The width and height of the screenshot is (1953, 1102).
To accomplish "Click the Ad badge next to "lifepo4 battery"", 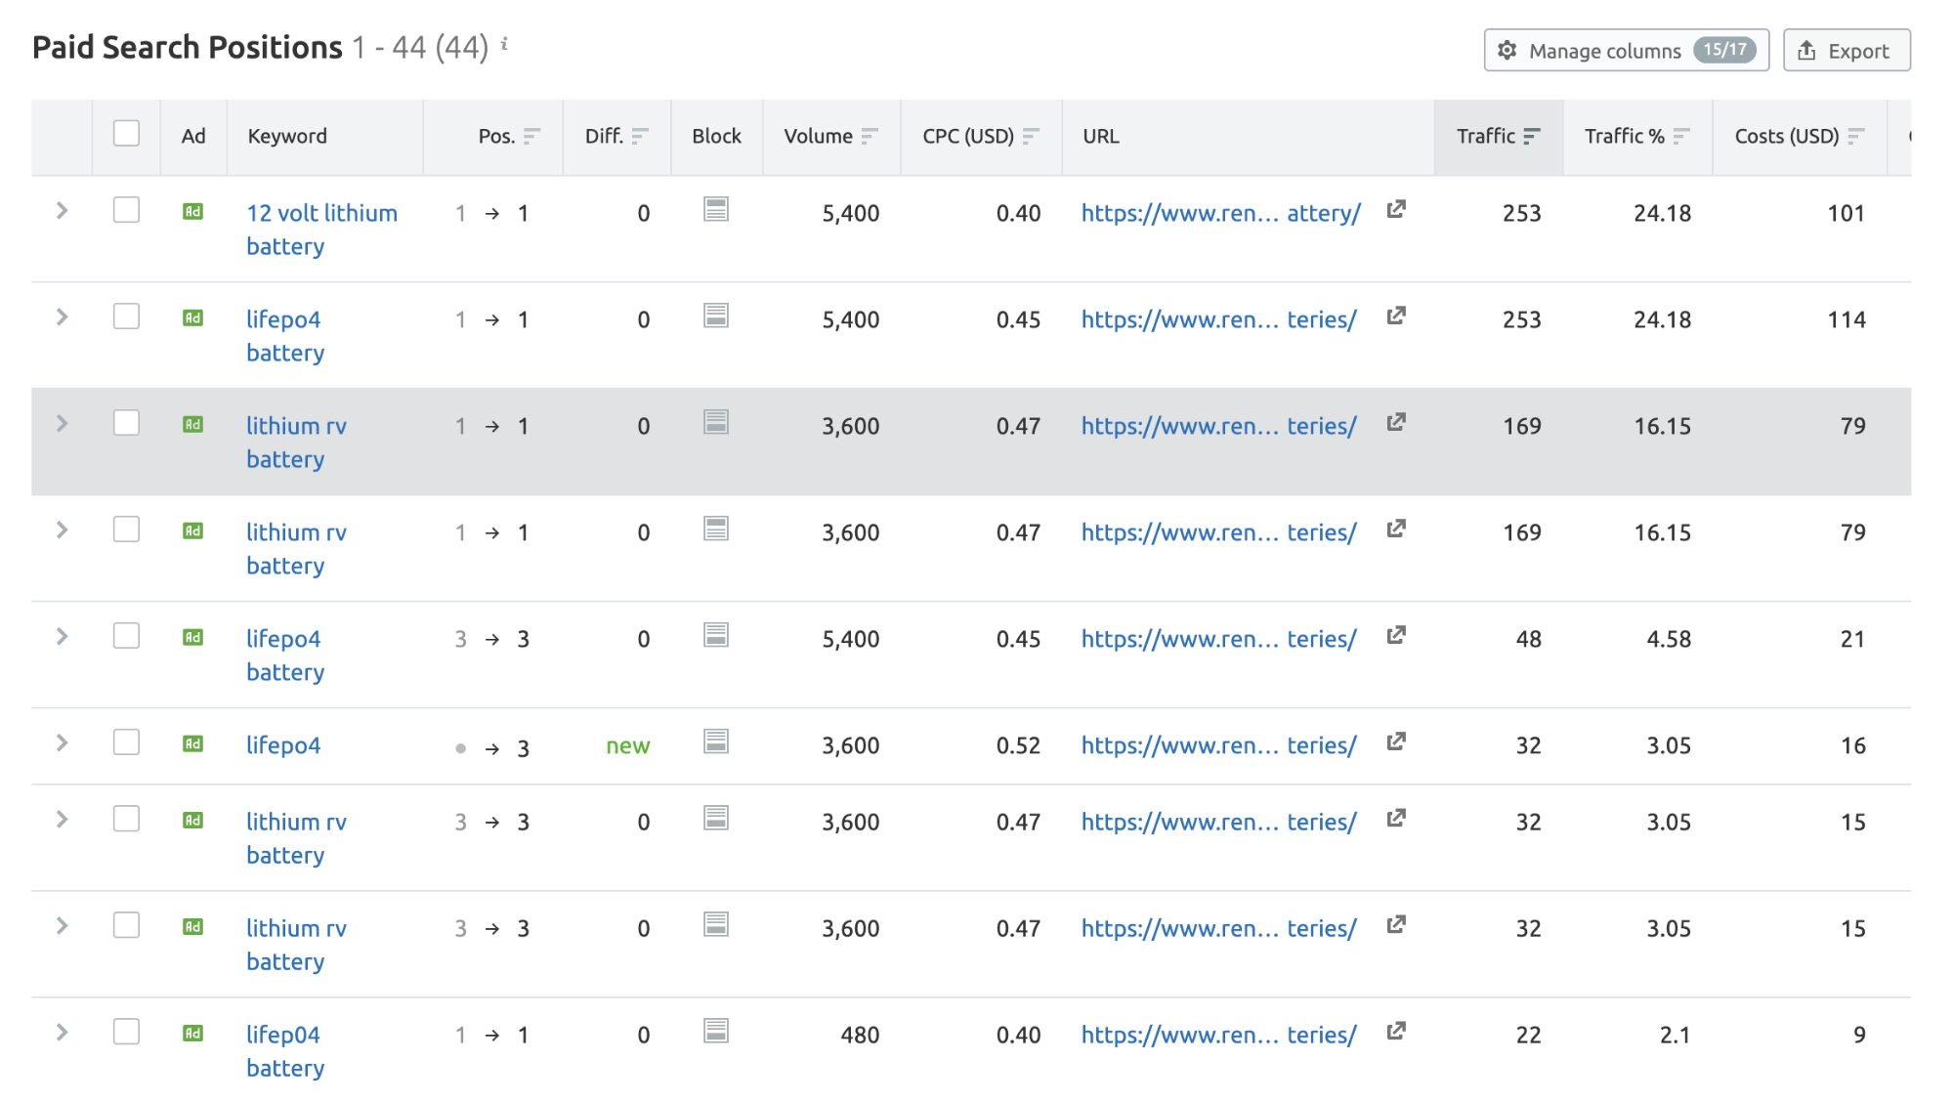I will click(192, 318).
